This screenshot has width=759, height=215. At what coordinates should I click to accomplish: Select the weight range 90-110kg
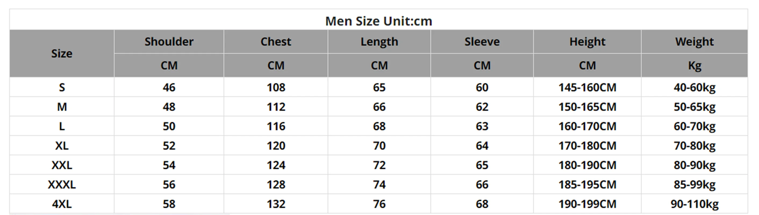(694, 204)
